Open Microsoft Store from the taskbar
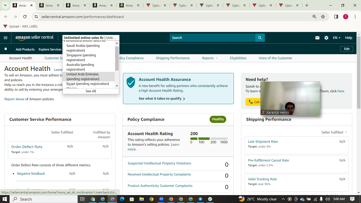Viewport: 361px width, 203px height. (x=132, y=199)
